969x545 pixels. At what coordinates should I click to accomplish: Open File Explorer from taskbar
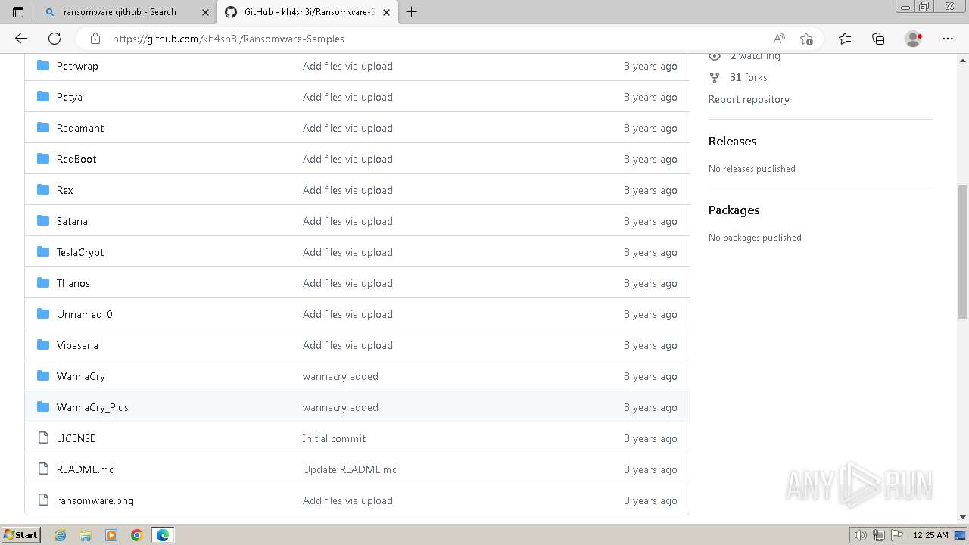86,535
